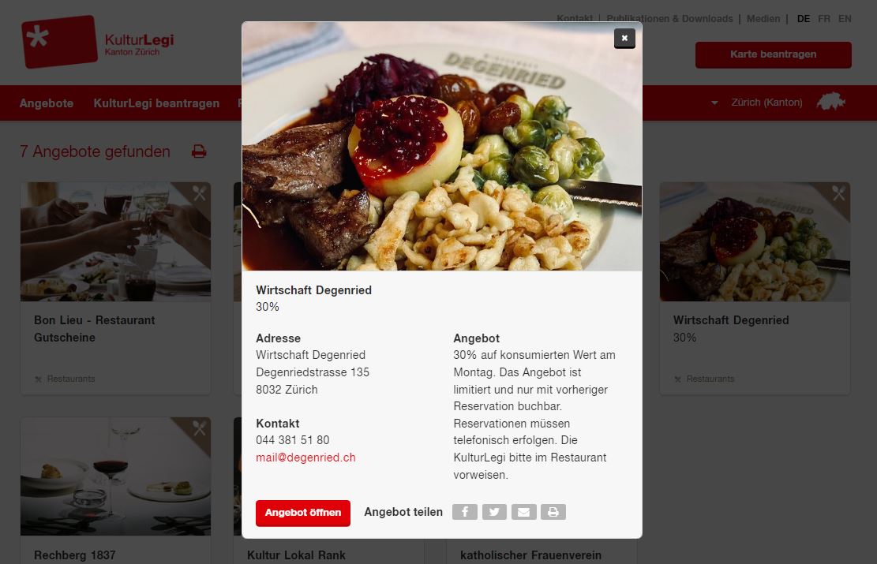
Task: Open Rechberg 1837 offer image
Action: (116, 476)
